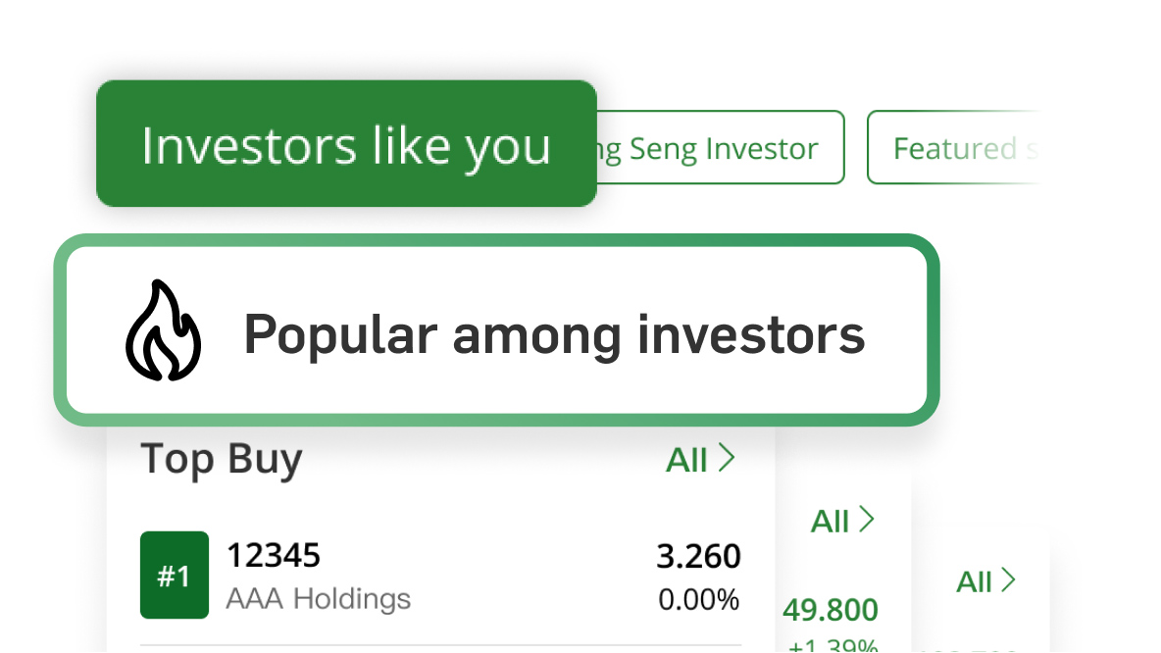Open "All" link above the 49.800 price
1161x653 pixels.
tap(841, 521)
